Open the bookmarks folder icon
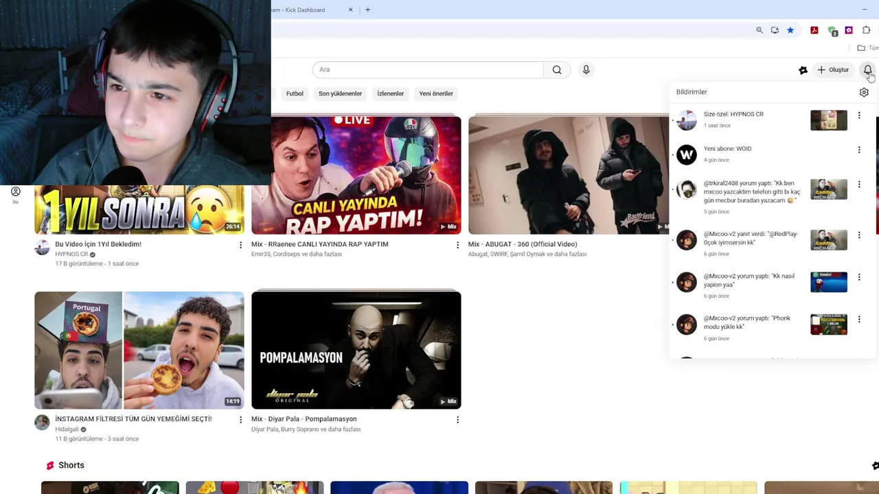879x494 pixels. pos(861,48)
